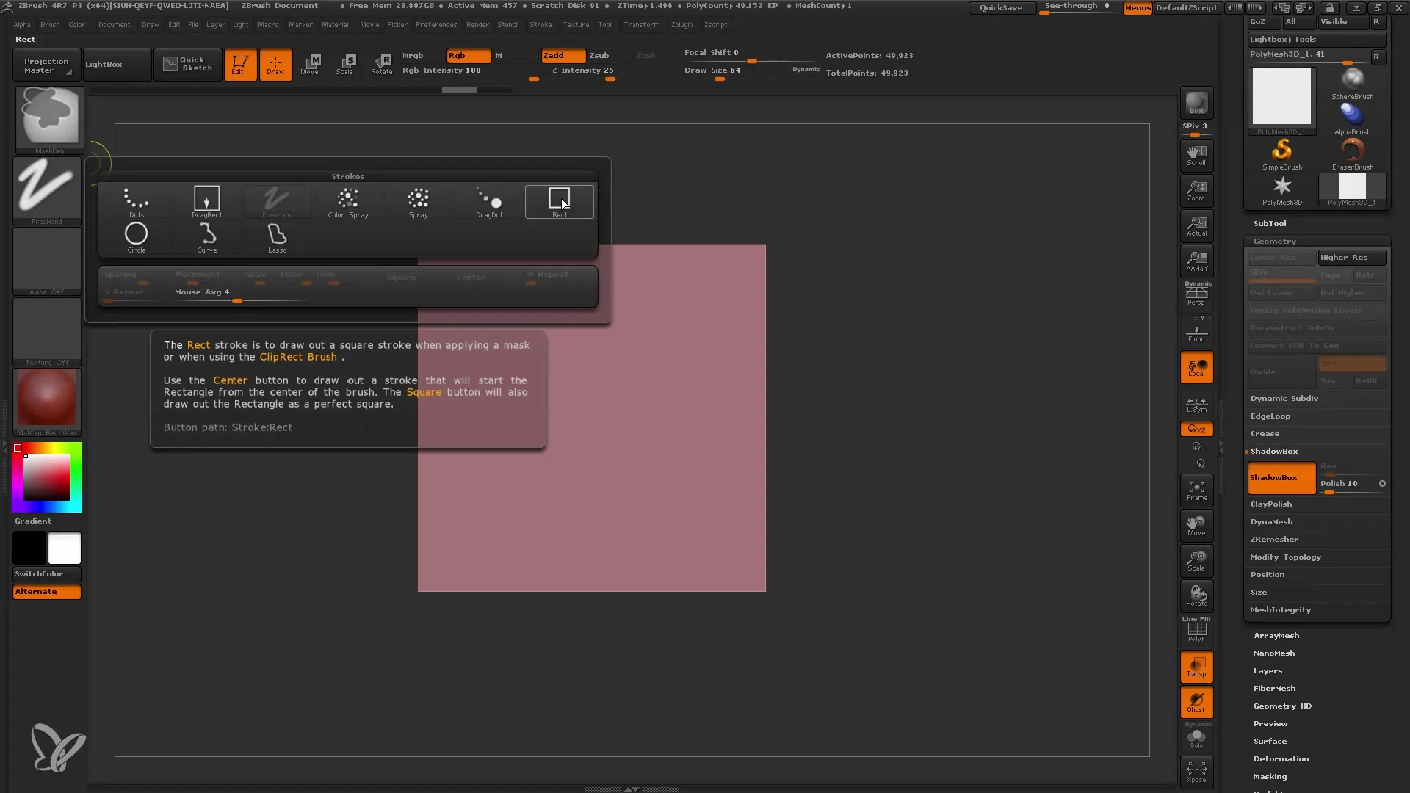The width and height of the screenshot is (1410, 793).
Task: Choose the Color Spray stroke
Action: [x=348, y=202]
